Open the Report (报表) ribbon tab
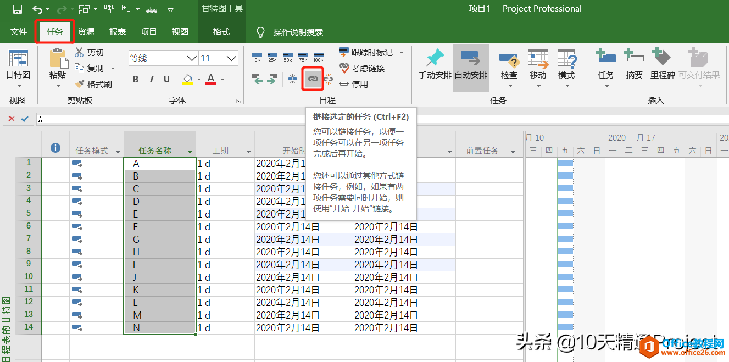Viewport: 729px width, 362px height. [x=118, y=32]
